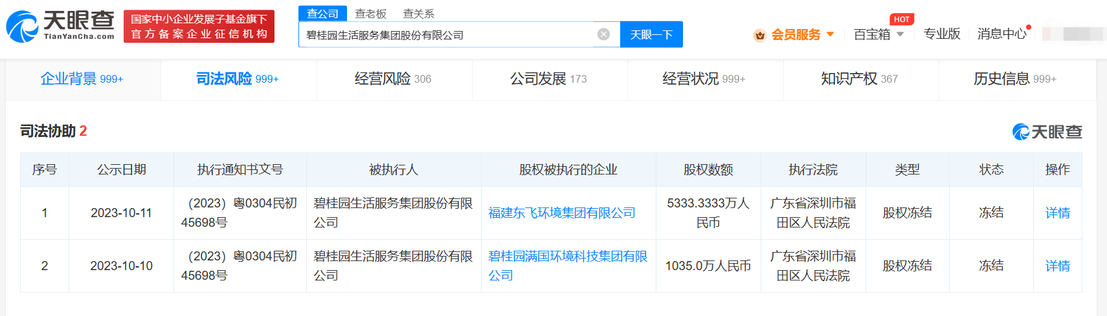Open the 福建东飞环境集团有限公司 company link
Screen dimensions: 1107x316
pos(562,213)
